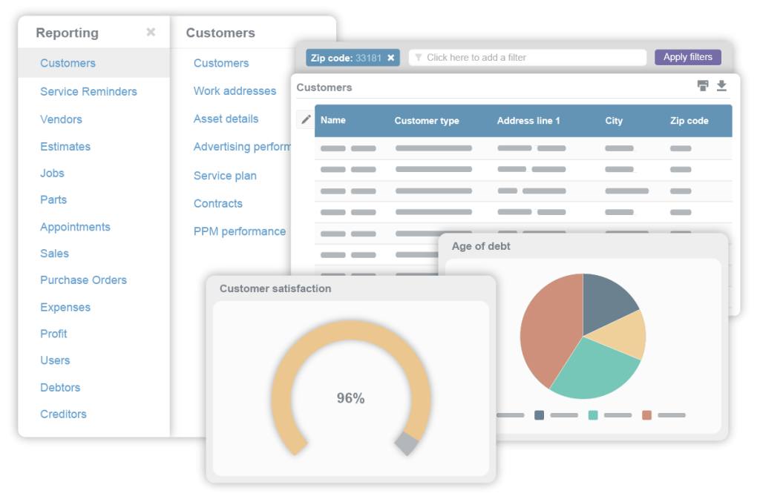Close the Reporting panel

[151, 33]
